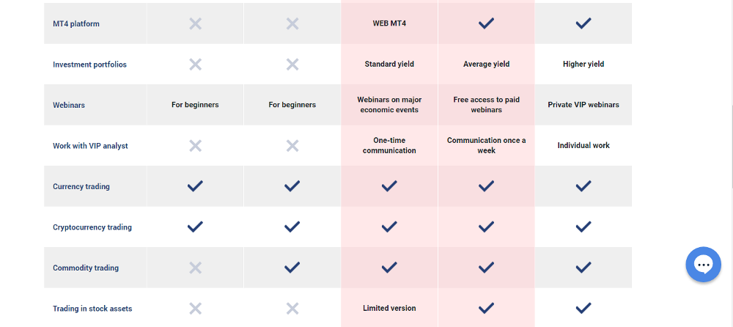The width and height of the screenshot is (733, 327).
Task: Click the first column X icon in MT4 platform row
Action: (196, 23)
